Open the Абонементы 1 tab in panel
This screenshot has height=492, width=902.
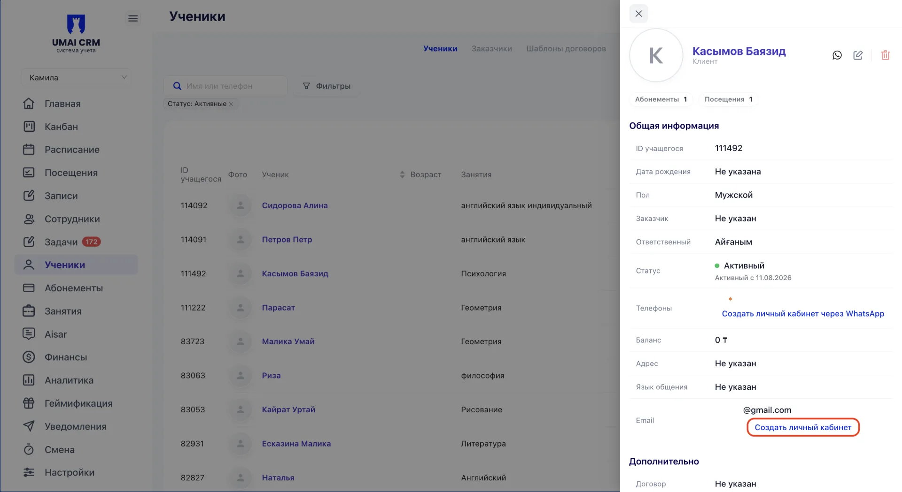(661, 99)
